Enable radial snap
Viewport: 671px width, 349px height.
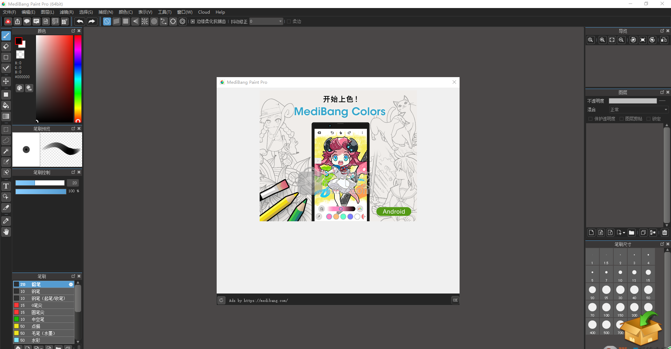[145, 21]
